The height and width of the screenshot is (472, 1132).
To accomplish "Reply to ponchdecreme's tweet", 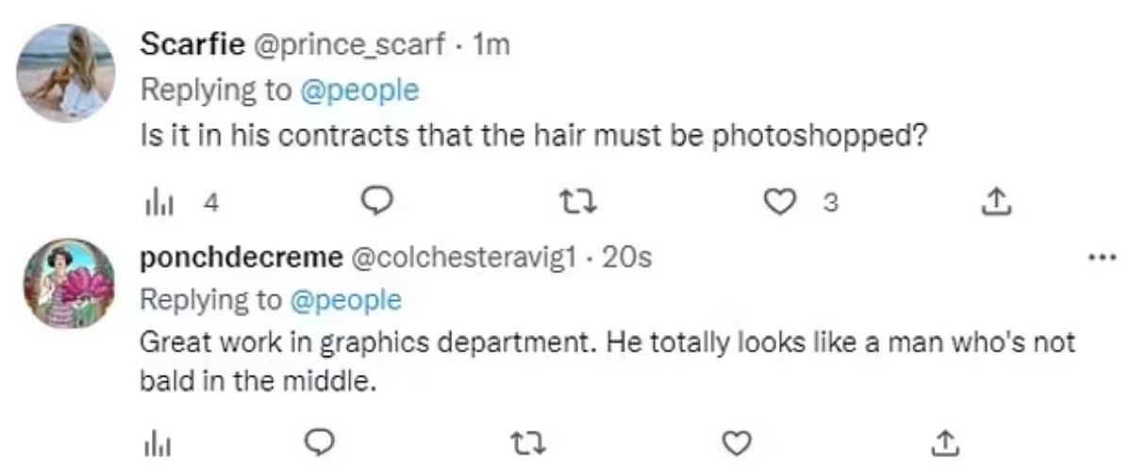I will pyautogui.click(x=322, y=442).
